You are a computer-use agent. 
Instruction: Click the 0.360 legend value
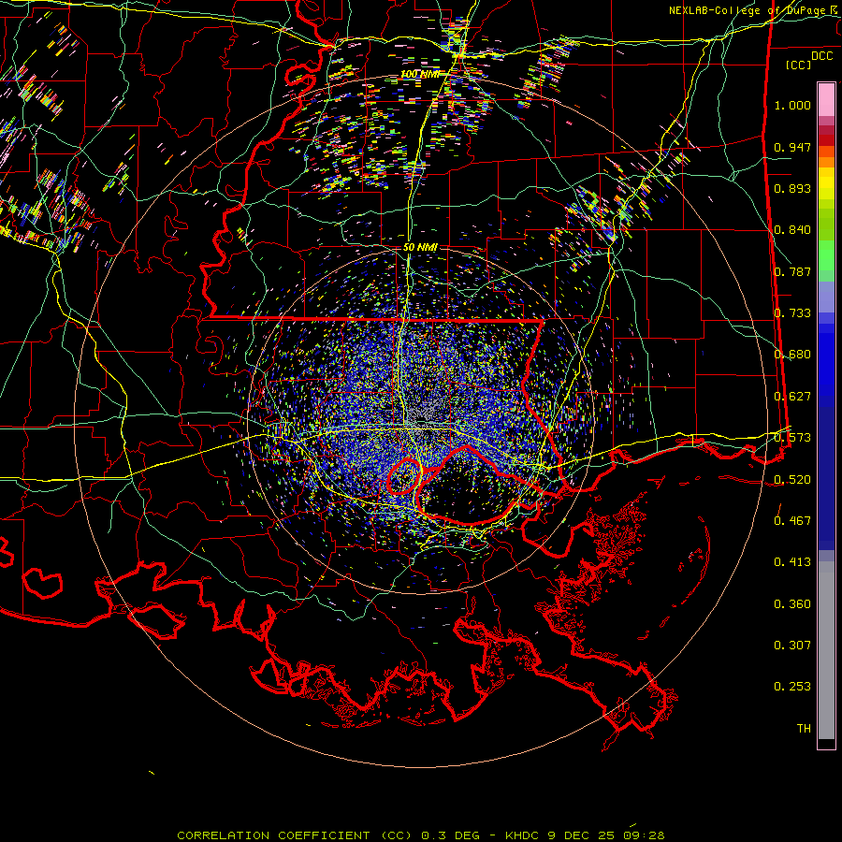click(x=792, y=604)
